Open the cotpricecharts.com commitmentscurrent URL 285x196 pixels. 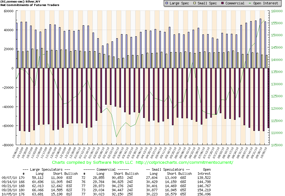[x=184, y=162]
